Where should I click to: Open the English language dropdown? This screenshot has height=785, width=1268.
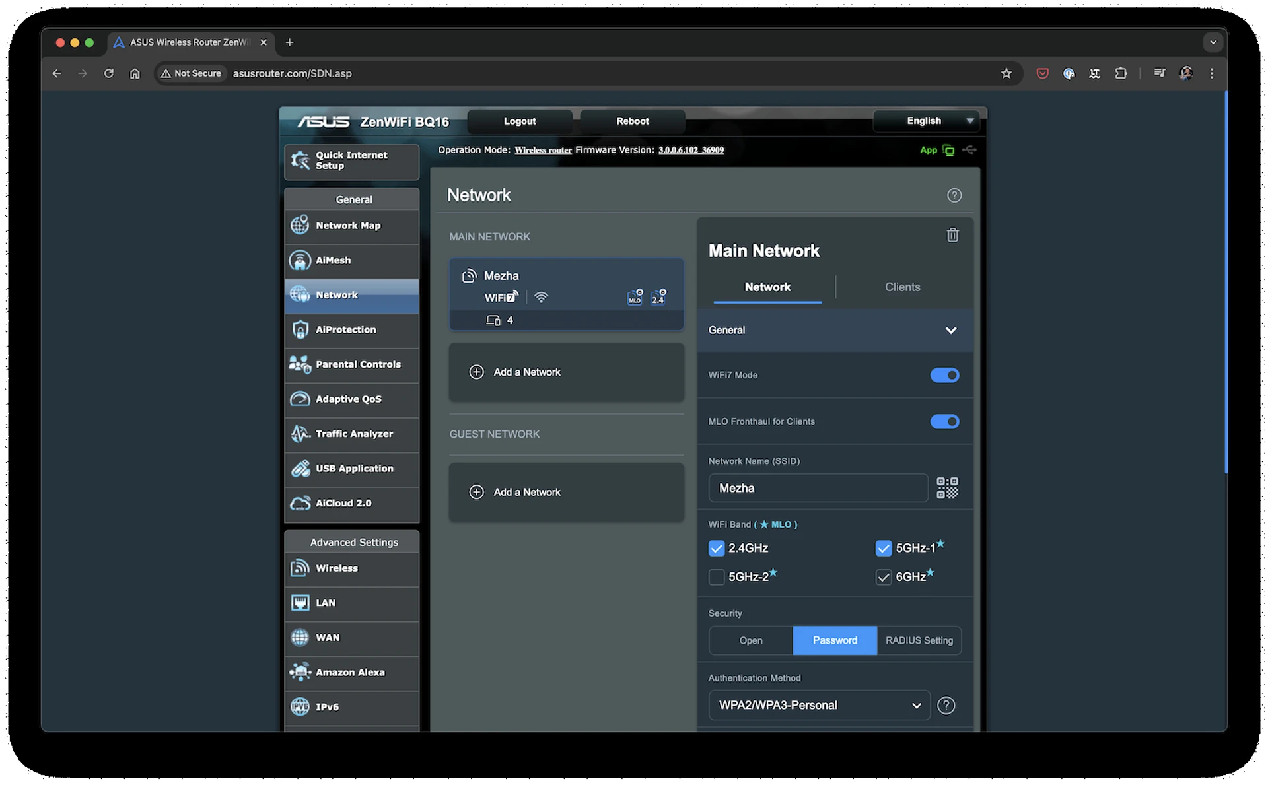pyautogui.click(x=925, y=121)
